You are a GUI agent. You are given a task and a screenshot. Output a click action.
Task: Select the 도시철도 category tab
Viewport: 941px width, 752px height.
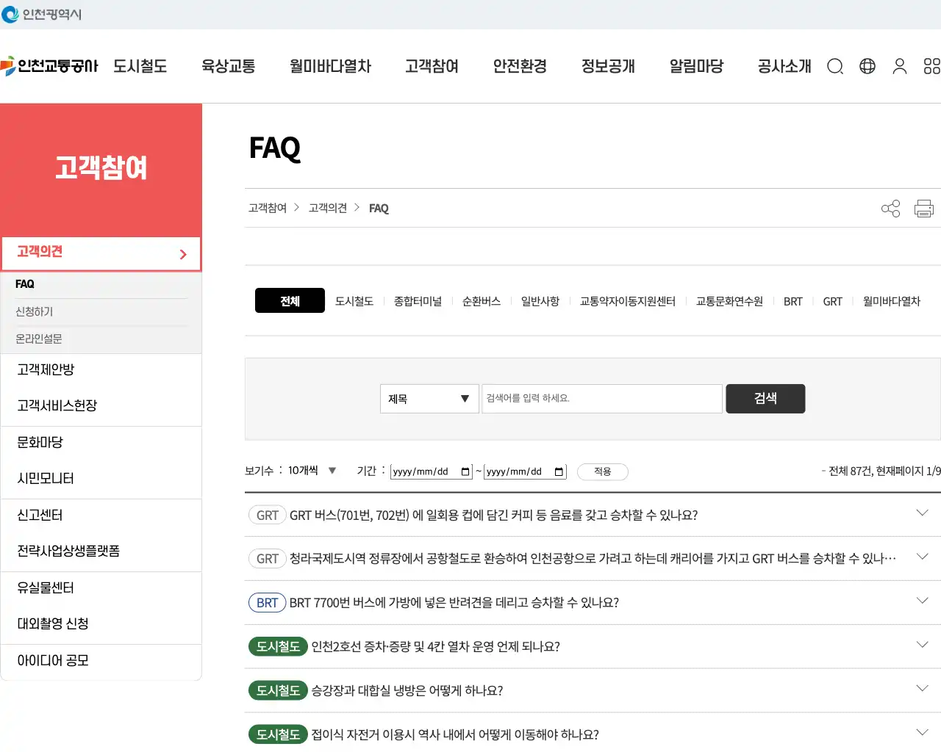pos(354,301)
